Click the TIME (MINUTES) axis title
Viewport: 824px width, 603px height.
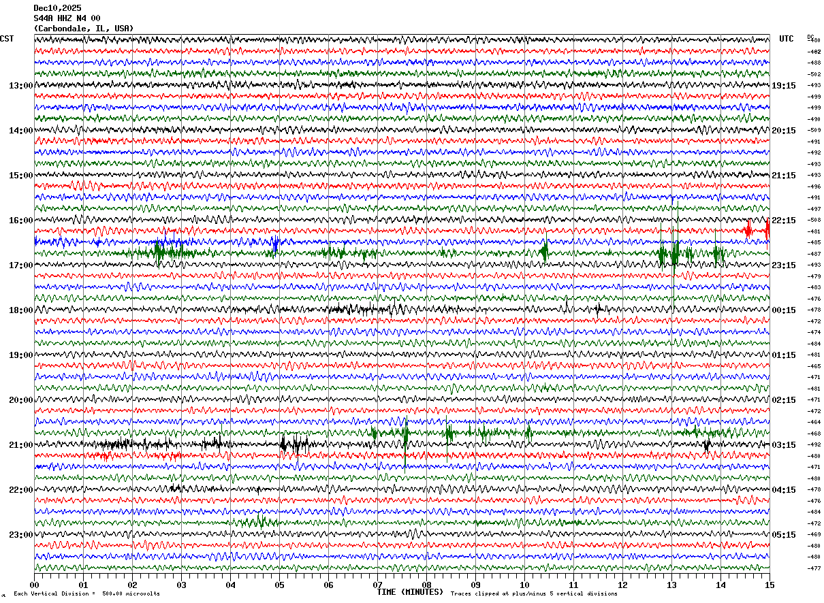pyautogui.click(x=410, y=592)
